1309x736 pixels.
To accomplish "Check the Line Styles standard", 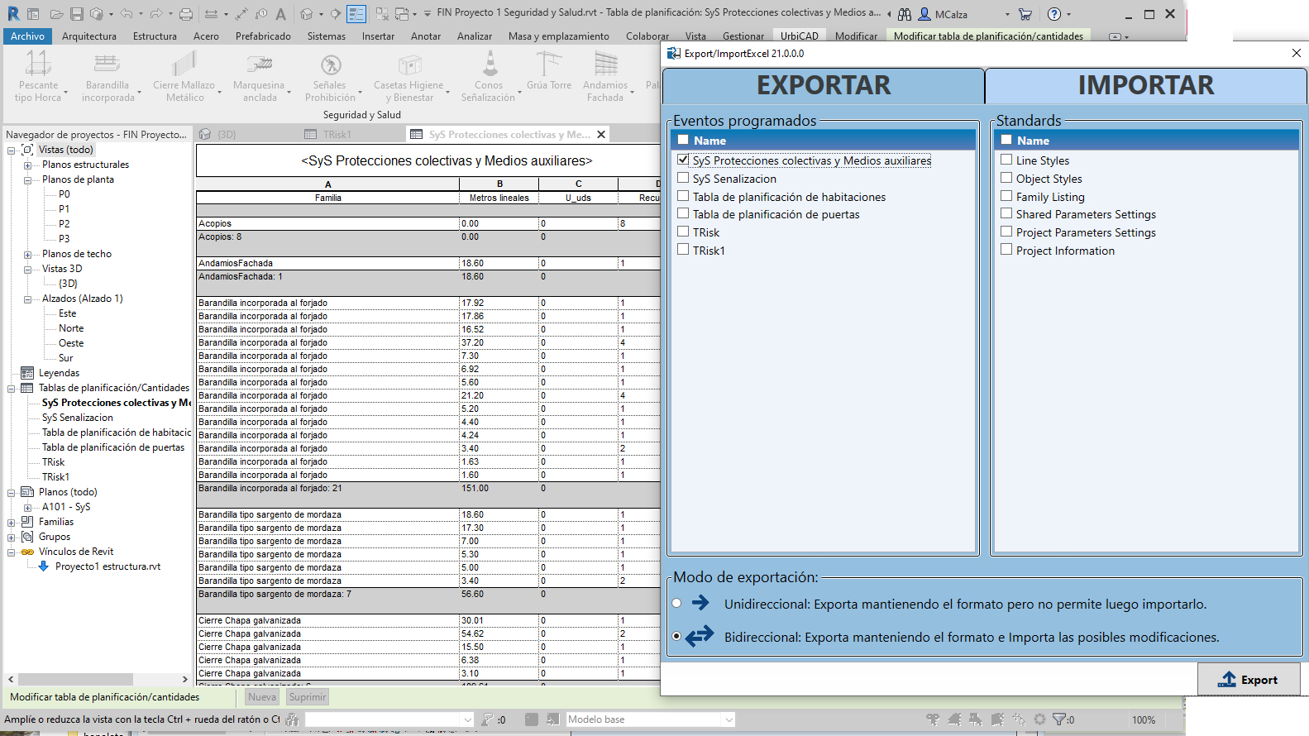I will (1006, 160).
